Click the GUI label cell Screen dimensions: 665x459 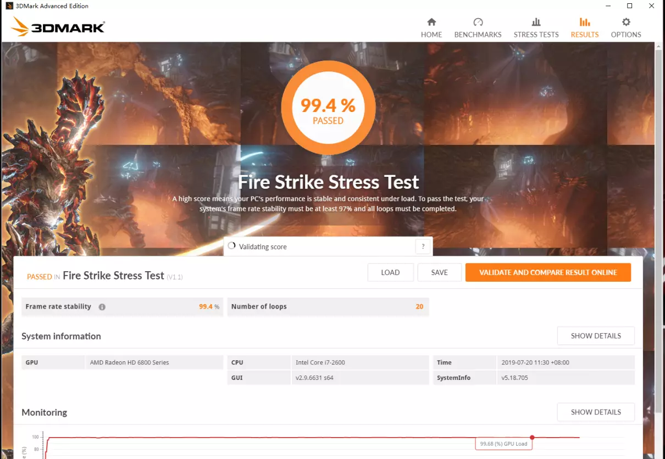point(259,378)
